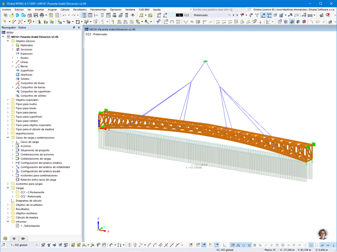The height and width of the screenshot is (252, 337).
Task: Click the keyword search field
Action: (219, 9)
